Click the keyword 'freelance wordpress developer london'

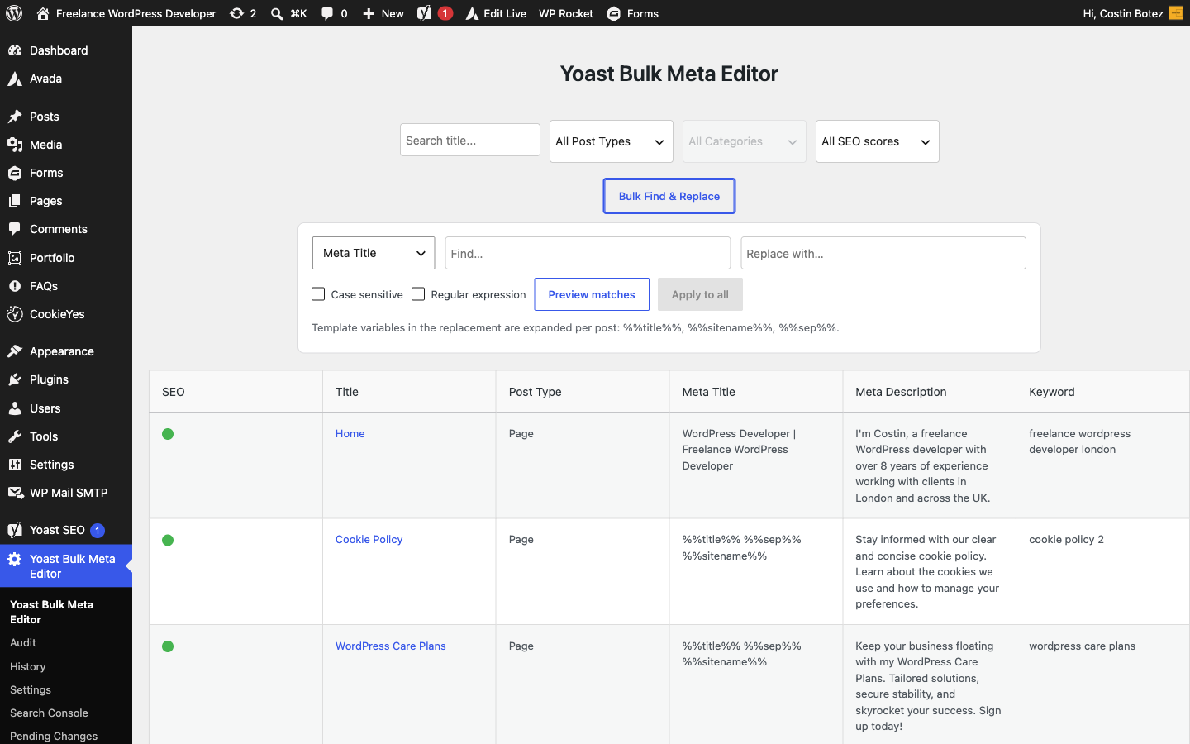(x=1080, y=441)
